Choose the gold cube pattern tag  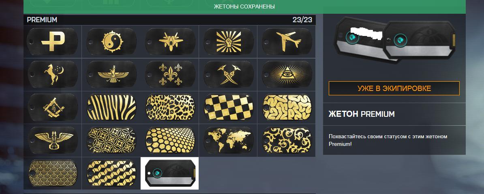[111, 173]
